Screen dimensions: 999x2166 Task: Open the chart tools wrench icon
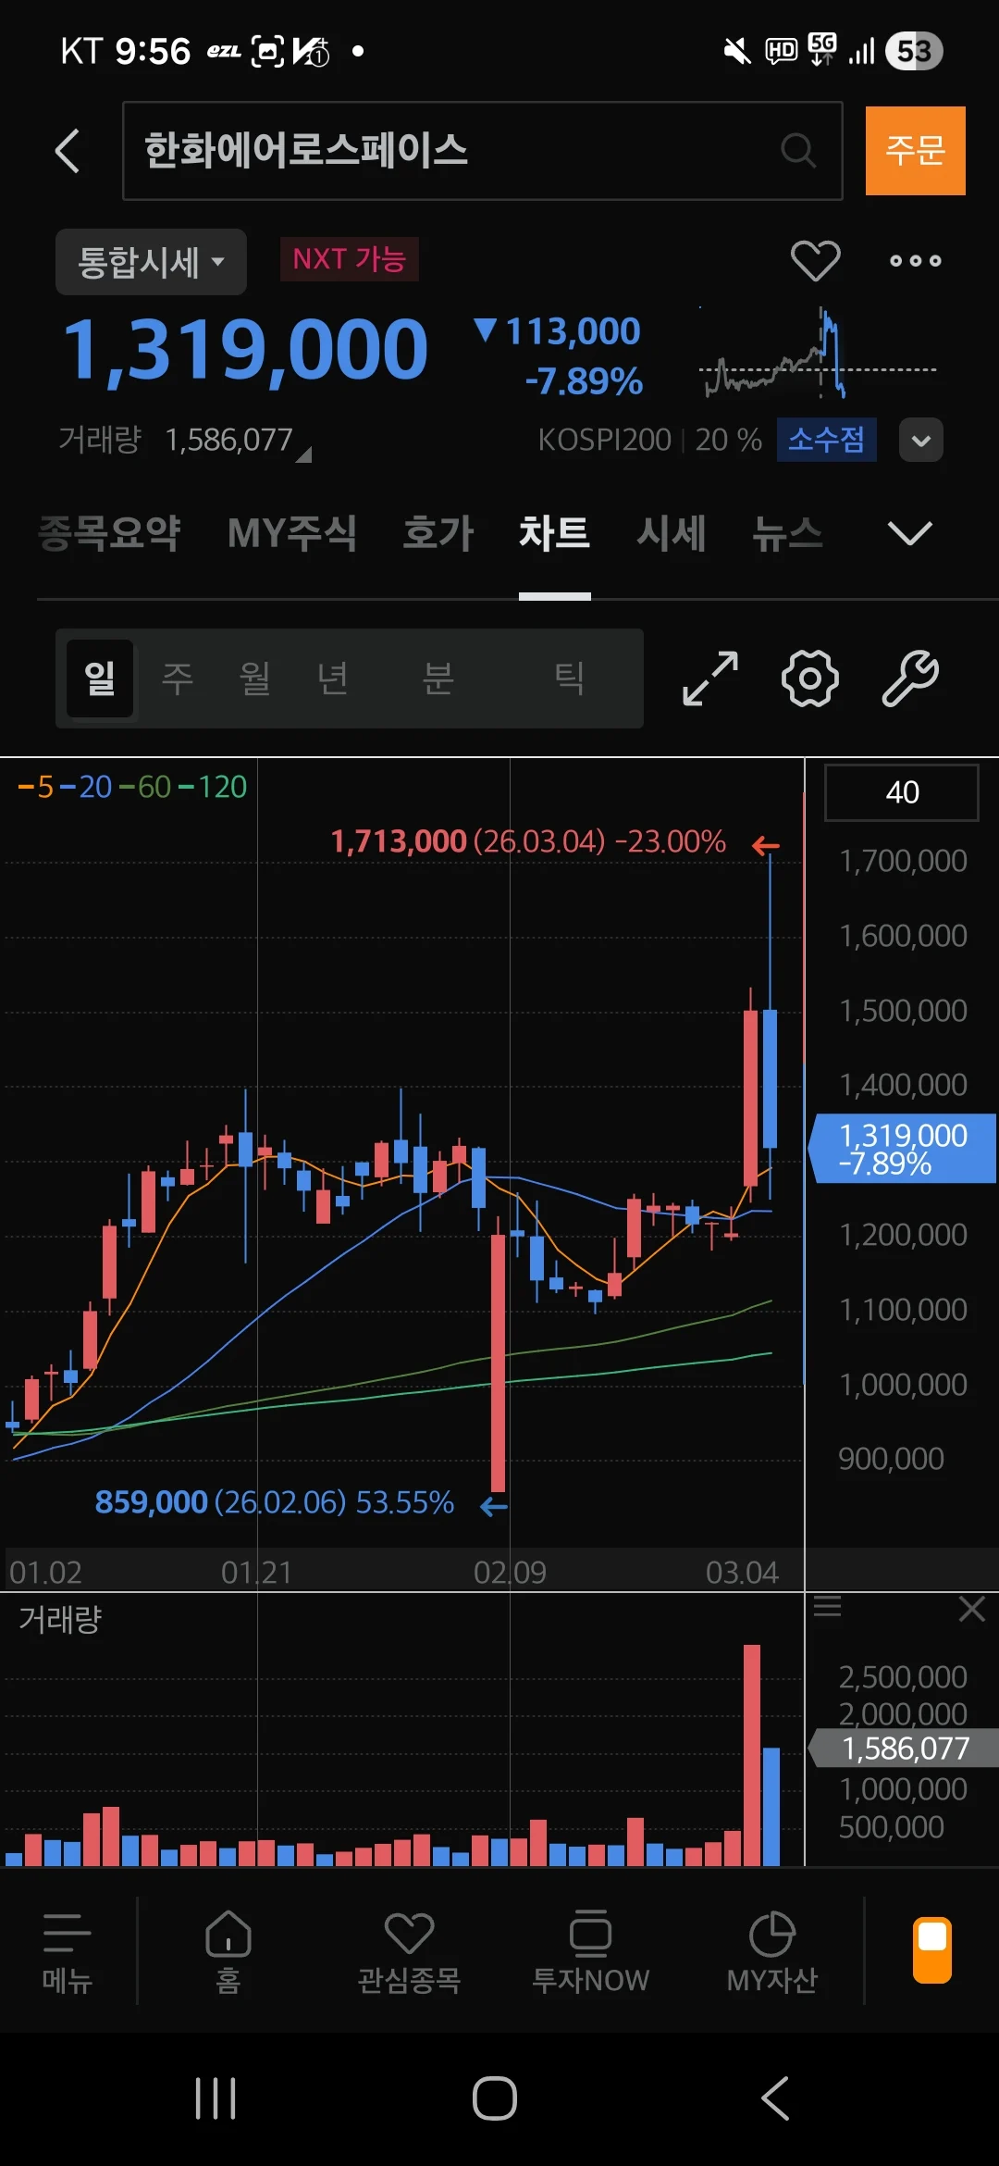pyautogui.click(x=910, y=678)
